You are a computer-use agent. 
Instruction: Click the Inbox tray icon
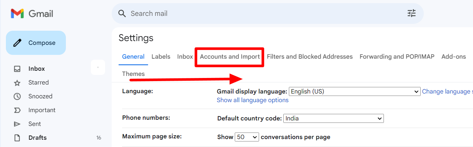pos(17,69)
